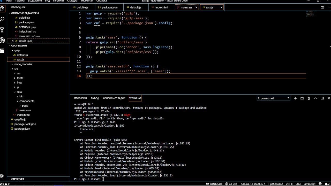331x186 pixels.
Task: Focus the terminal prompt PS D:\gulp-lesson>
Action: (87, 179)
